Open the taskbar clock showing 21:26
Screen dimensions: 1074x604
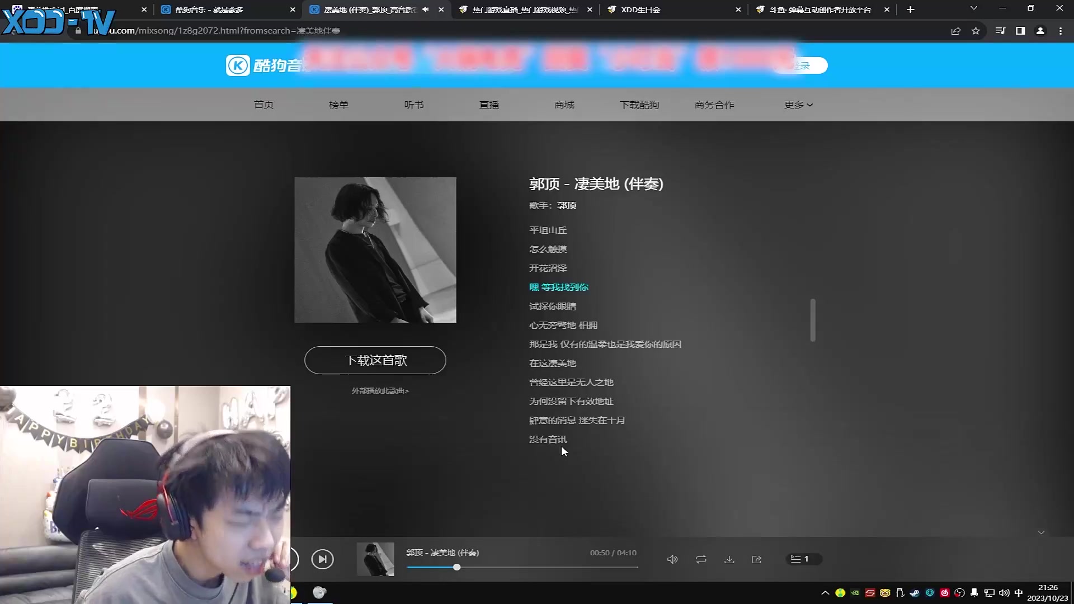pos(1048,593)
